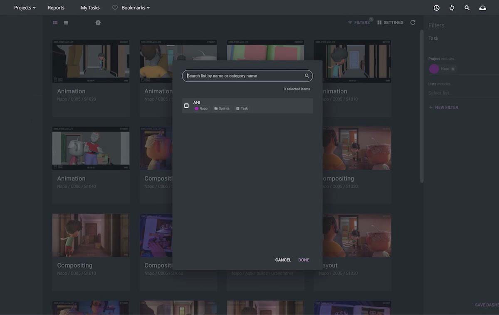Screen dimensions: 499x315
Task: Click the sync arrows icon
Action: pos(452,8)
